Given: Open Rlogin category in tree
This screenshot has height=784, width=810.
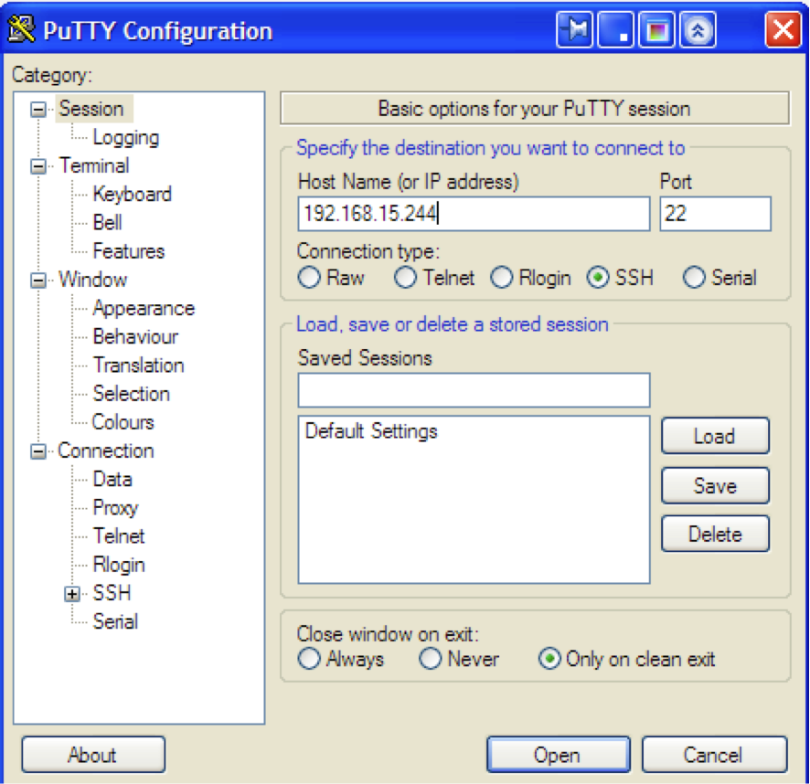Looking at the screenshot, I should [x=119, y=565].
